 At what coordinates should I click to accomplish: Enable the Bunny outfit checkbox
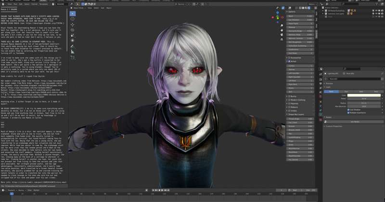click(x=289, y=97)
